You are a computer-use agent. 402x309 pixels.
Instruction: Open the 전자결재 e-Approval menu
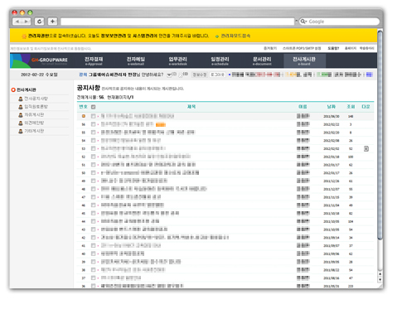94,61
